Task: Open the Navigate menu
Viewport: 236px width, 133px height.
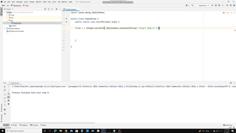Action: point(20,2)
